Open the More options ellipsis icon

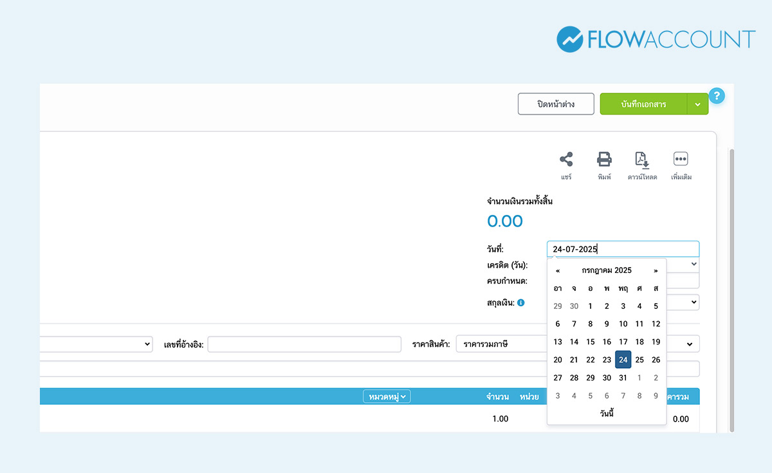(x=681, y=159)
